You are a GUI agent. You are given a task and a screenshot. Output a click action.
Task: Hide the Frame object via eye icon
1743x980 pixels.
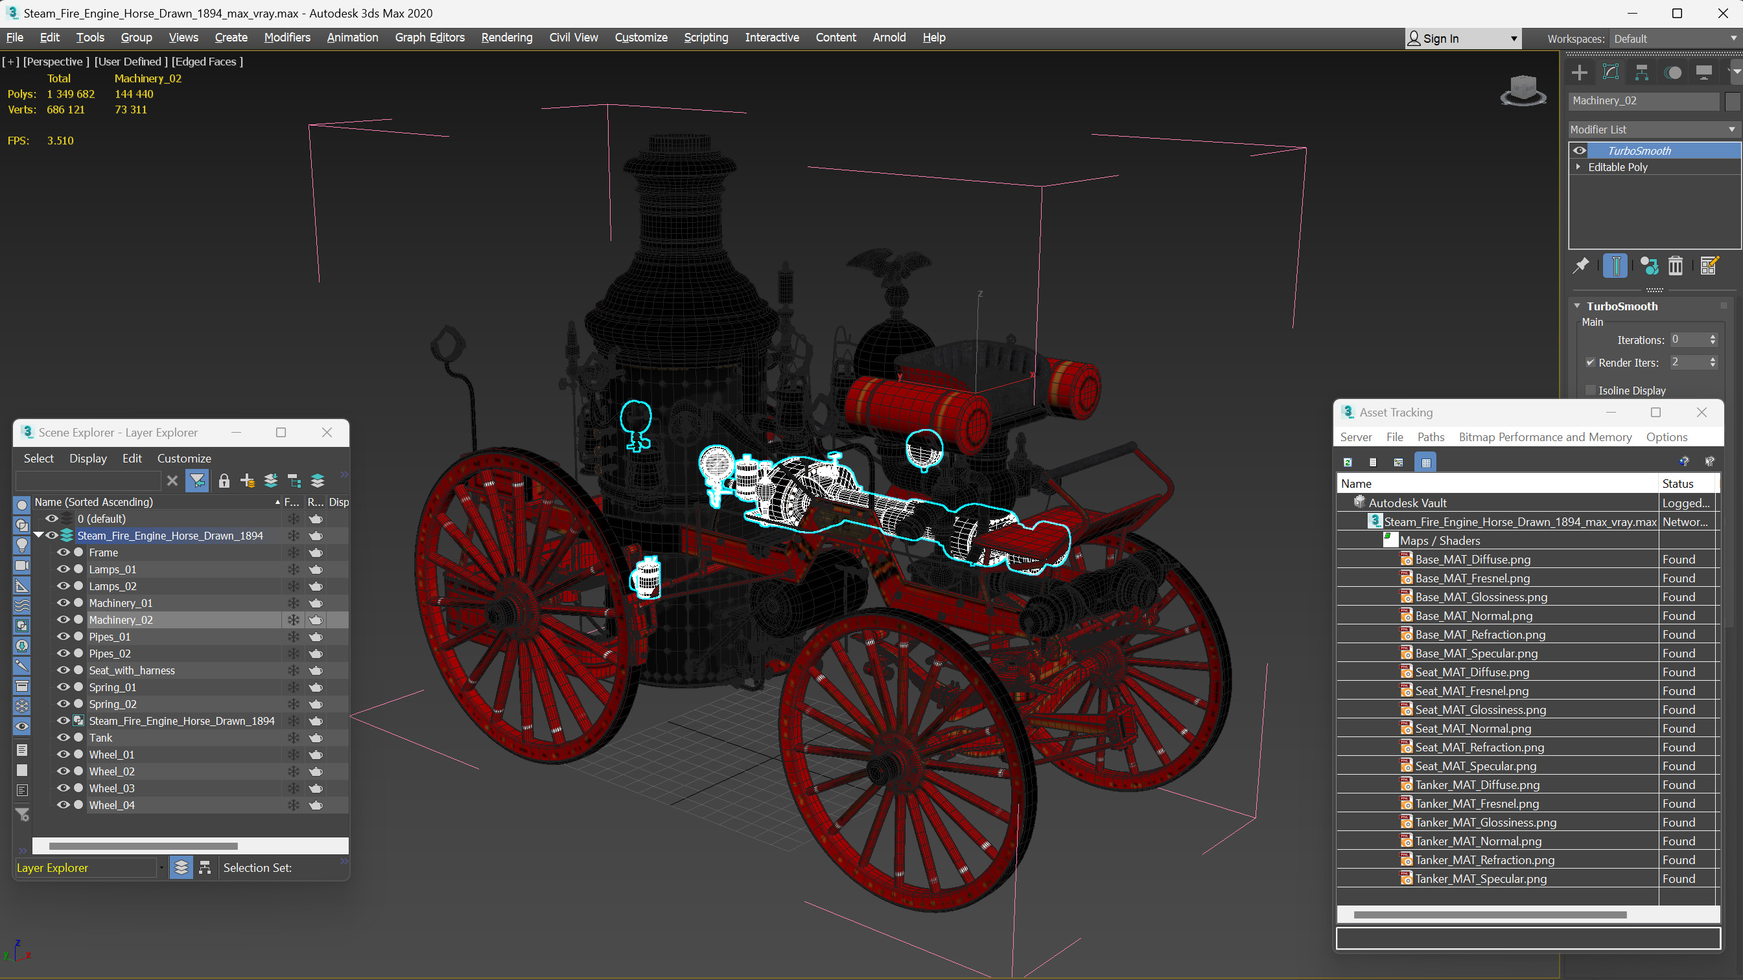point(63,553)
